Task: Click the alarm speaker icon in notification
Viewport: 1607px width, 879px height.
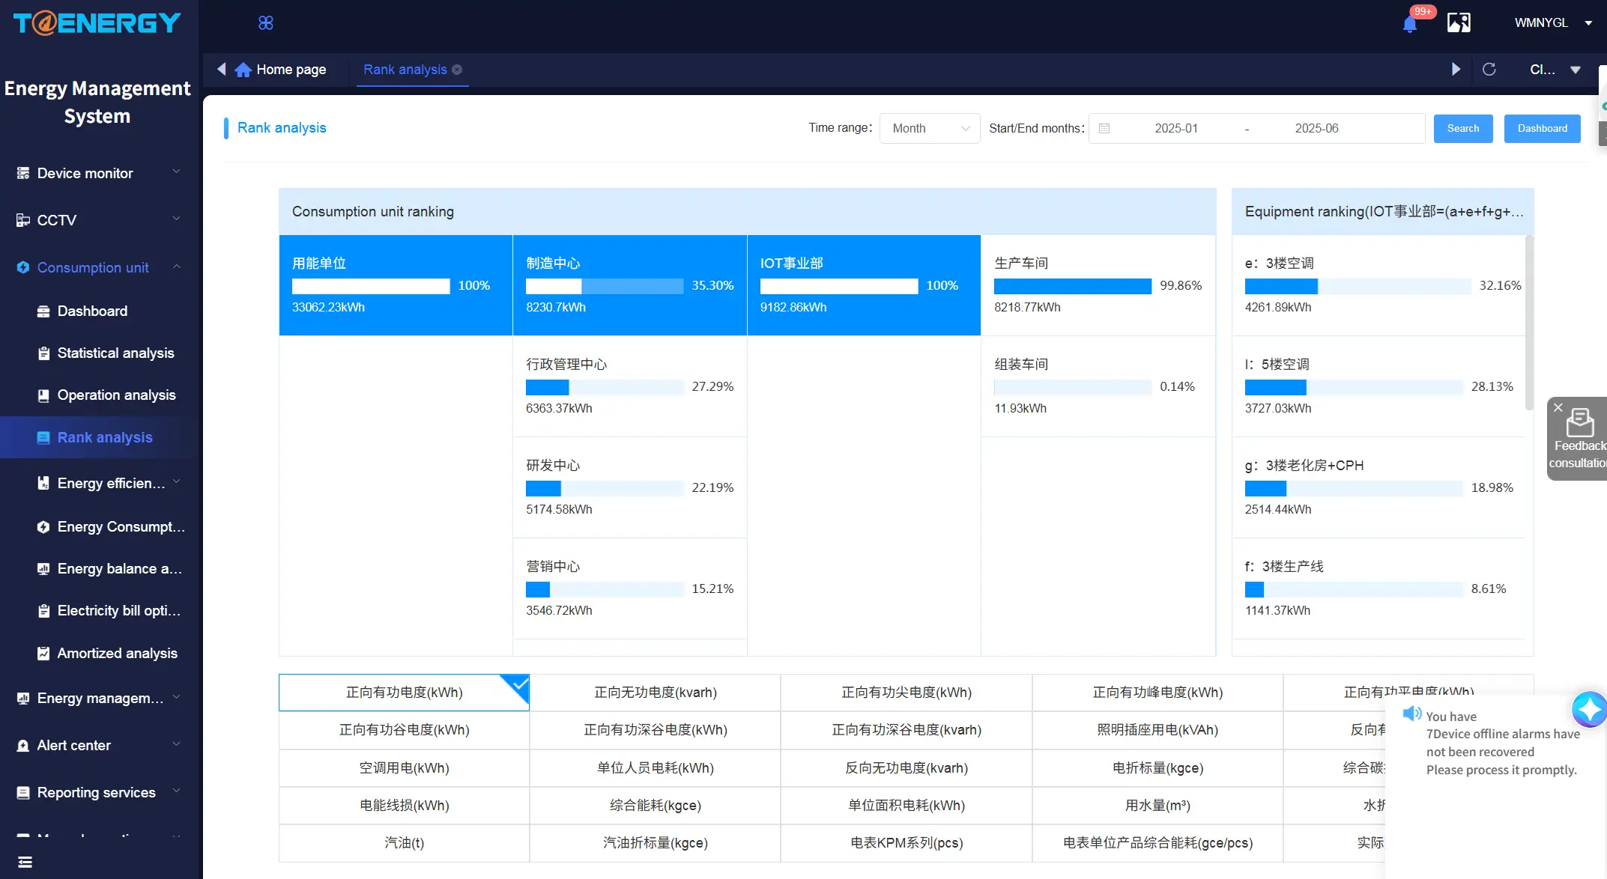Action: (1411, 714)
